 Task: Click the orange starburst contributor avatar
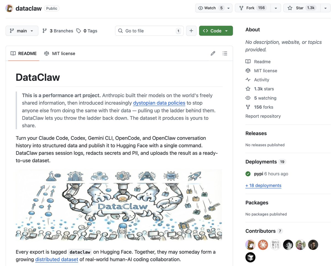click(x=263, y=244)
